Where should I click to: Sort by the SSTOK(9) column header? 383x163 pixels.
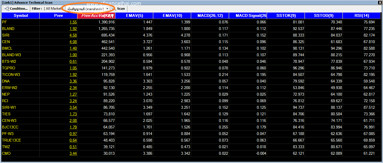click(286, 16)
